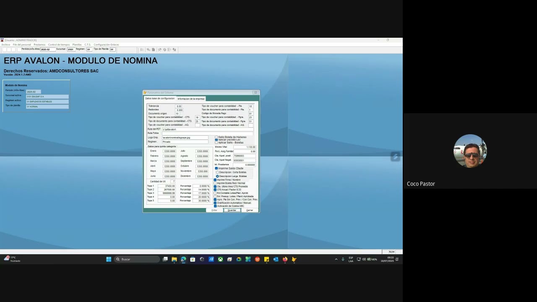The image size is (537, 302).
Task: Switch to Informacion de la empresa tab
Action: click(191, 99)
